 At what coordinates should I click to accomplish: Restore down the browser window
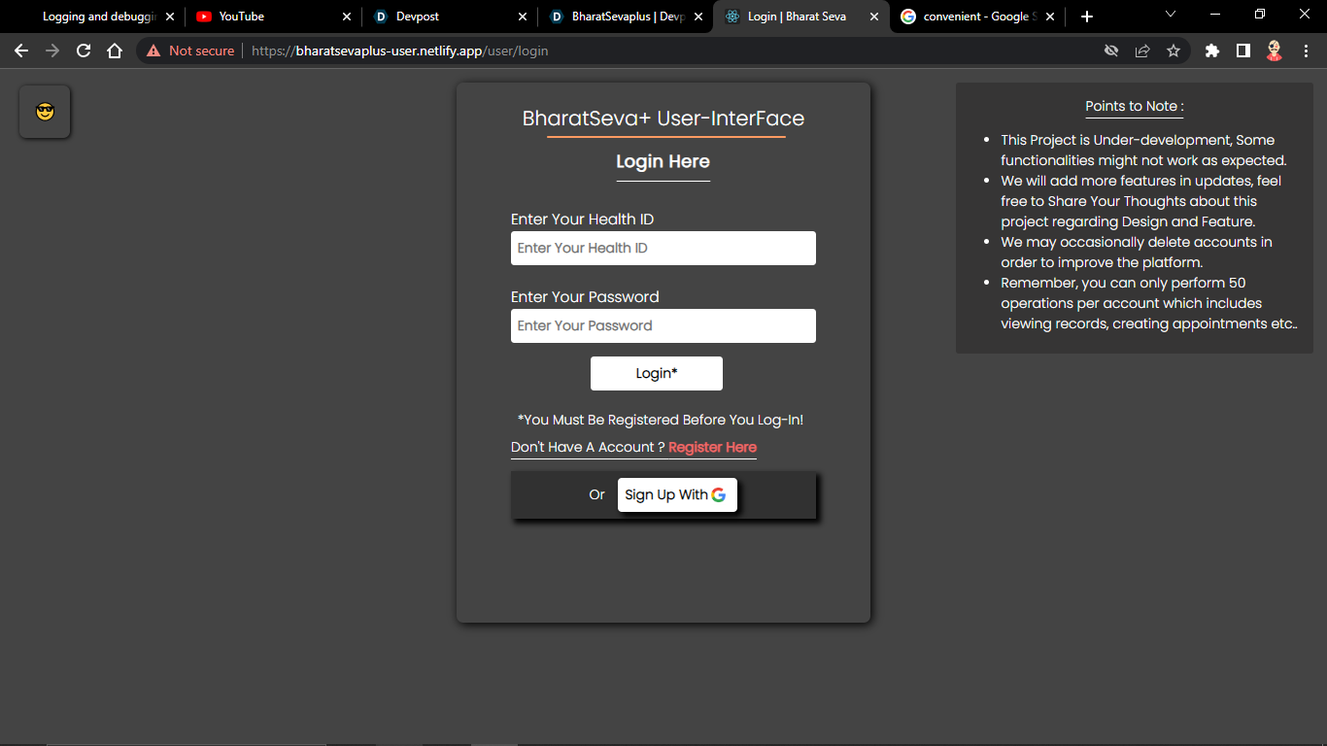coord(1260,15)
